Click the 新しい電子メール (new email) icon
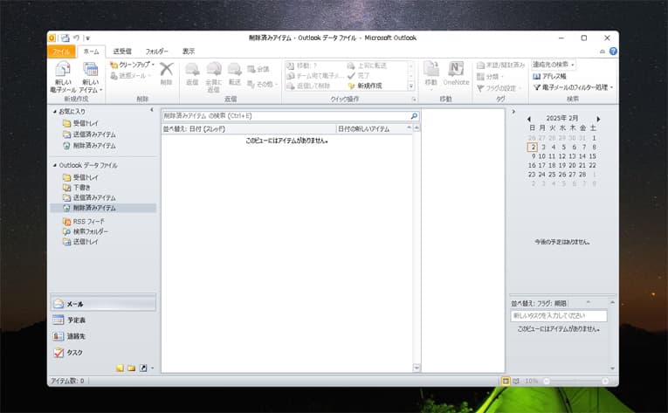Image resolution: width=668 pixels, height=413 pixels. [x=63, y=72]
